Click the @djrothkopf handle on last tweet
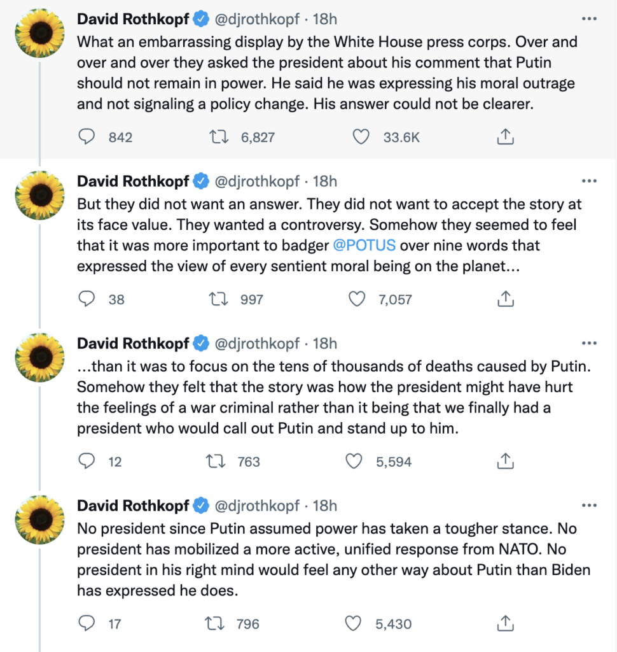The height and width of the screenshot is (652, 617). (258, 506)
